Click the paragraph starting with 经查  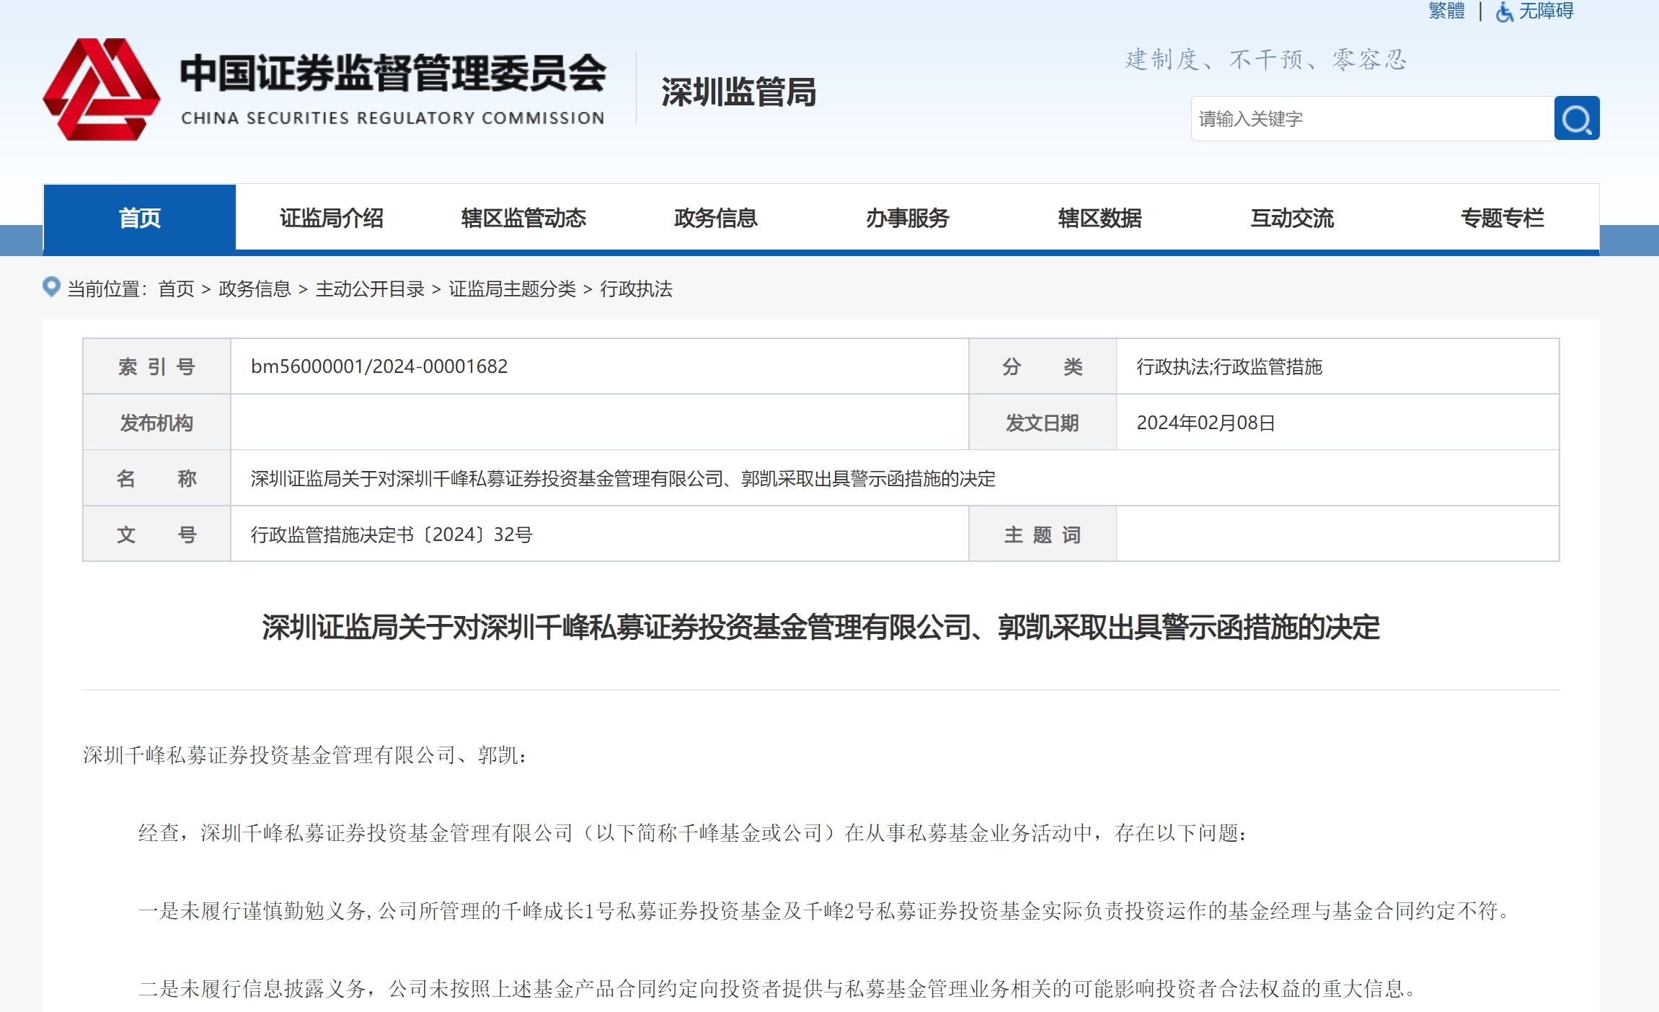pyautogui.click(x=693, y=833)
